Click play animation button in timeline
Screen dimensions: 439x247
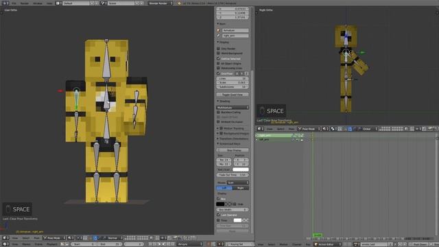164,244
